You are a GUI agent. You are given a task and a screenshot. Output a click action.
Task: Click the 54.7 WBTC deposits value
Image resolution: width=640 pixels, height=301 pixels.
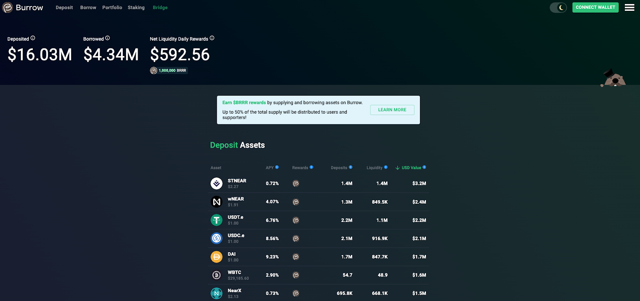[348, 275]
